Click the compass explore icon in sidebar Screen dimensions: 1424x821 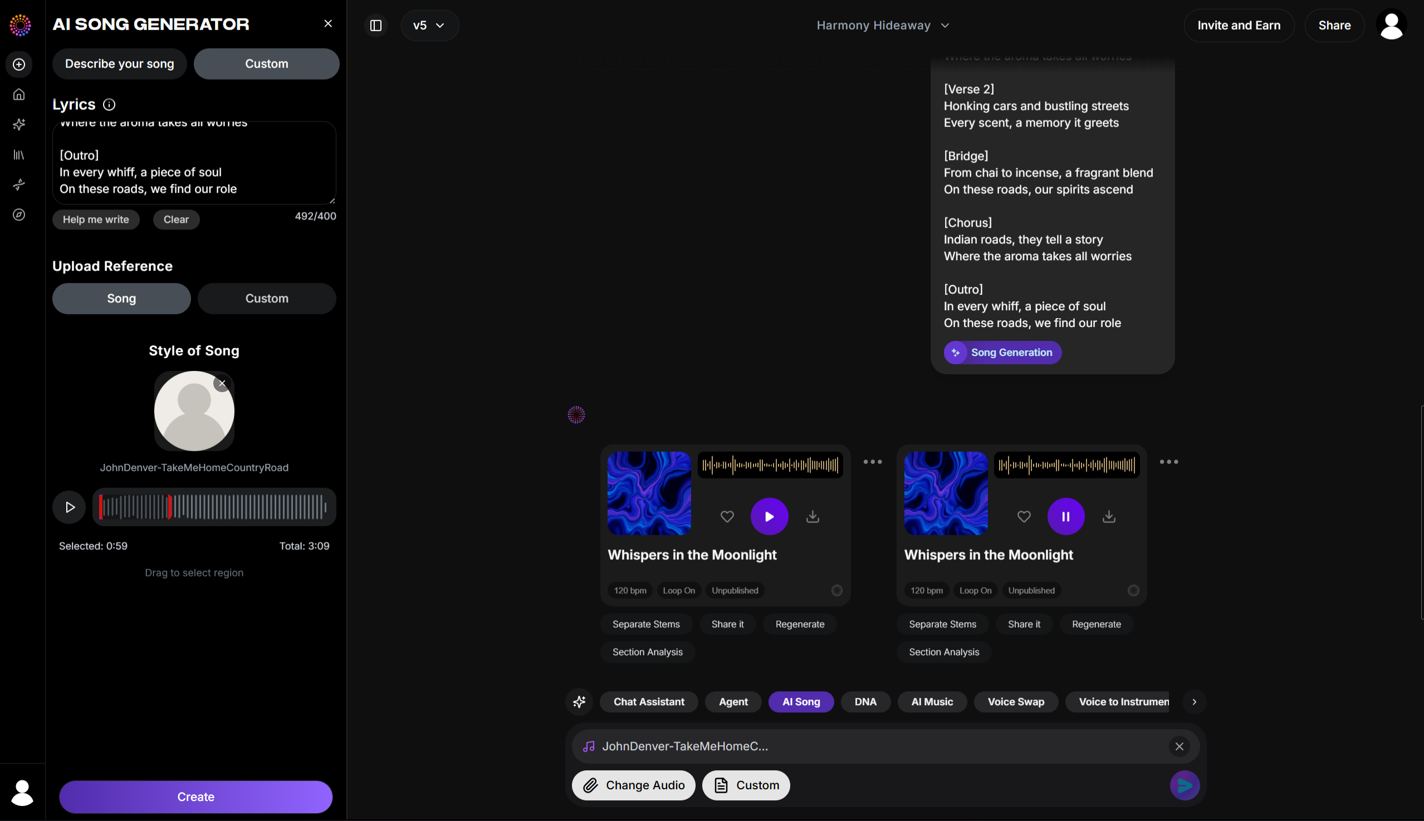(x=19, y=215)
